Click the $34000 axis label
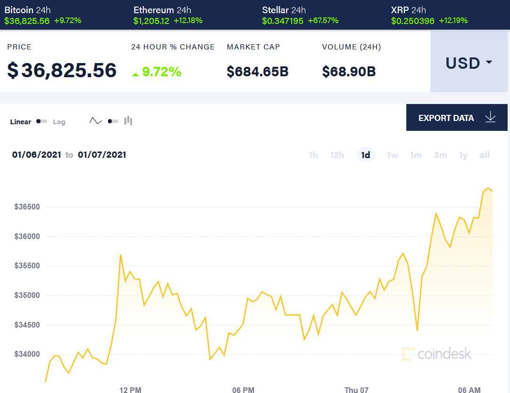This screenshot has height=393, width=510. [x=27, y=354]
